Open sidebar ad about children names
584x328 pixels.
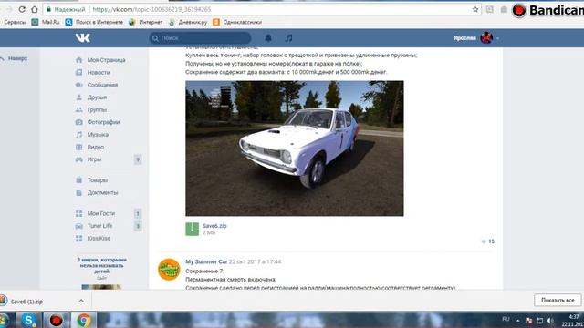tap(101, 265)
